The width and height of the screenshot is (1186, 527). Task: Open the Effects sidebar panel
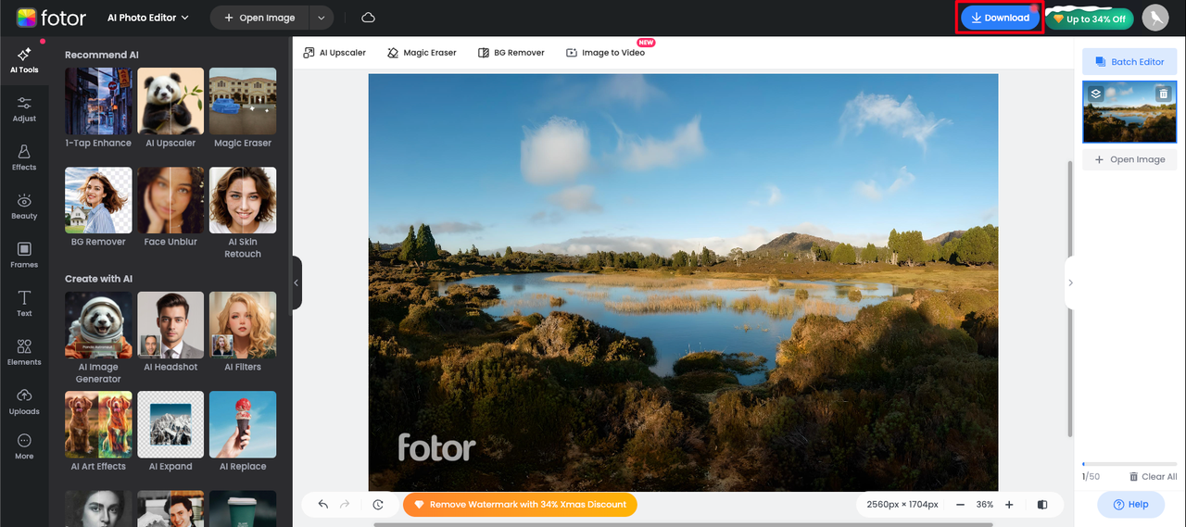coord(24,157)
